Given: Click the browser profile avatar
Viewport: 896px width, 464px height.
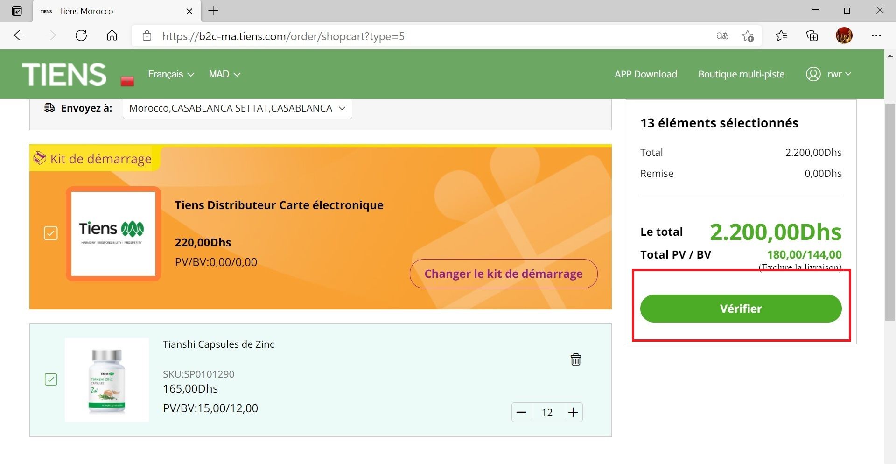Looking at the screenshot, I should click(844, 36).
